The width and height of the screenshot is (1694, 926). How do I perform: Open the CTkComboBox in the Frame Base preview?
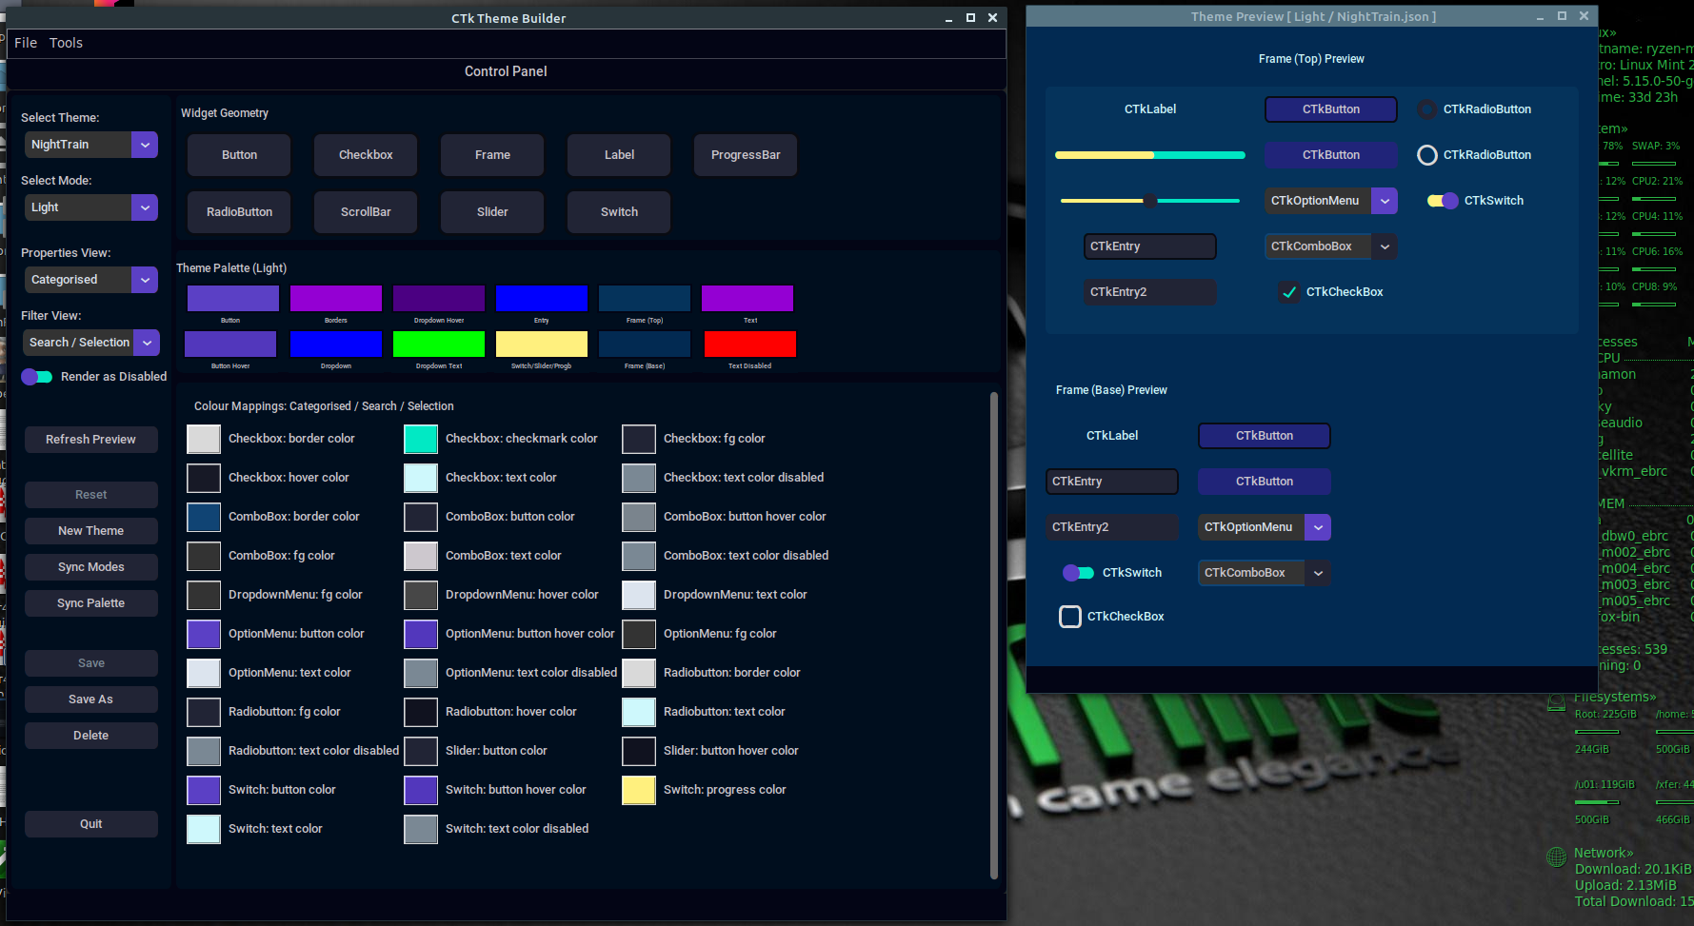1318,572
